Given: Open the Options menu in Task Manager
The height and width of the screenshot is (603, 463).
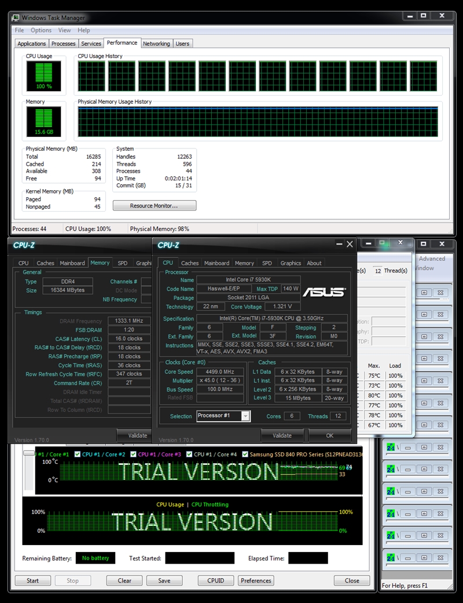Looking at the screenshot, I should pos(41,30).
